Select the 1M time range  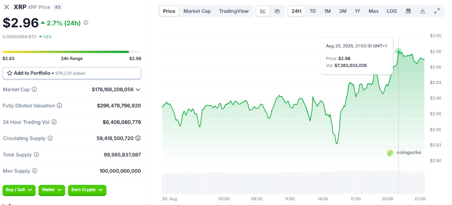[328, 11]
